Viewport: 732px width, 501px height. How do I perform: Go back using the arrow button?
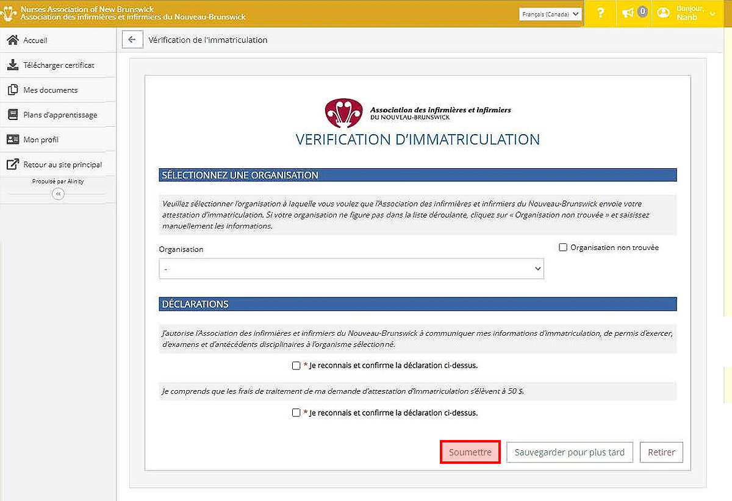coord(132,40)
